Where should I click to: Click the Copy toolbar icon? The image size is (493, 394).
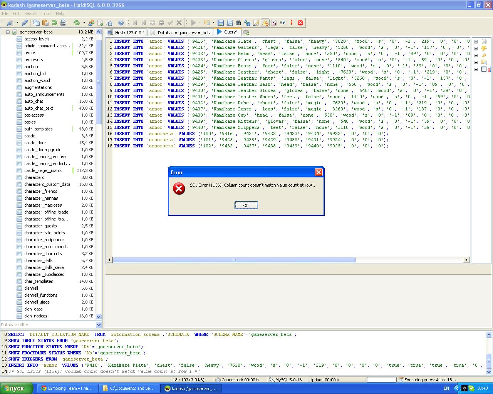point(37,23)
